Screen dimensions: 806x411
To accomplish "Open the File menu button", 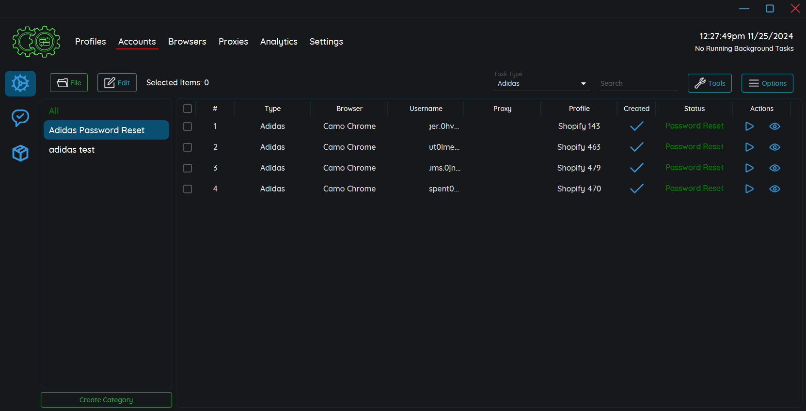I will (x=69, y=83).
